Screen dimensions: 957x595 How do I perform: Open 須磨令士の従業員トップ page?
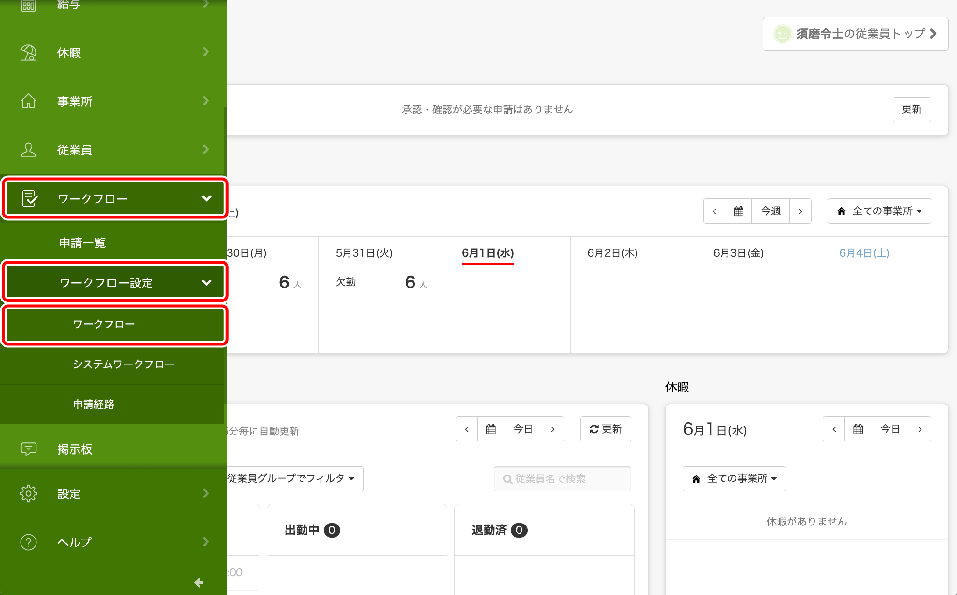click(x=855, y=34)
